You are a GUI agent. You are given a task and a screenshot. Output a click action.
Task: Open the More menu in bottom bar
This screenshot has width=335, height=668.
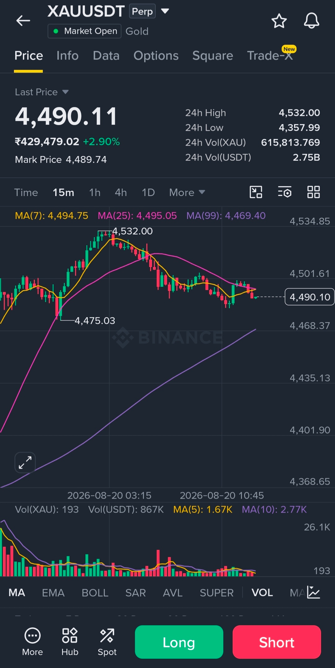click(x=33, y=641)
